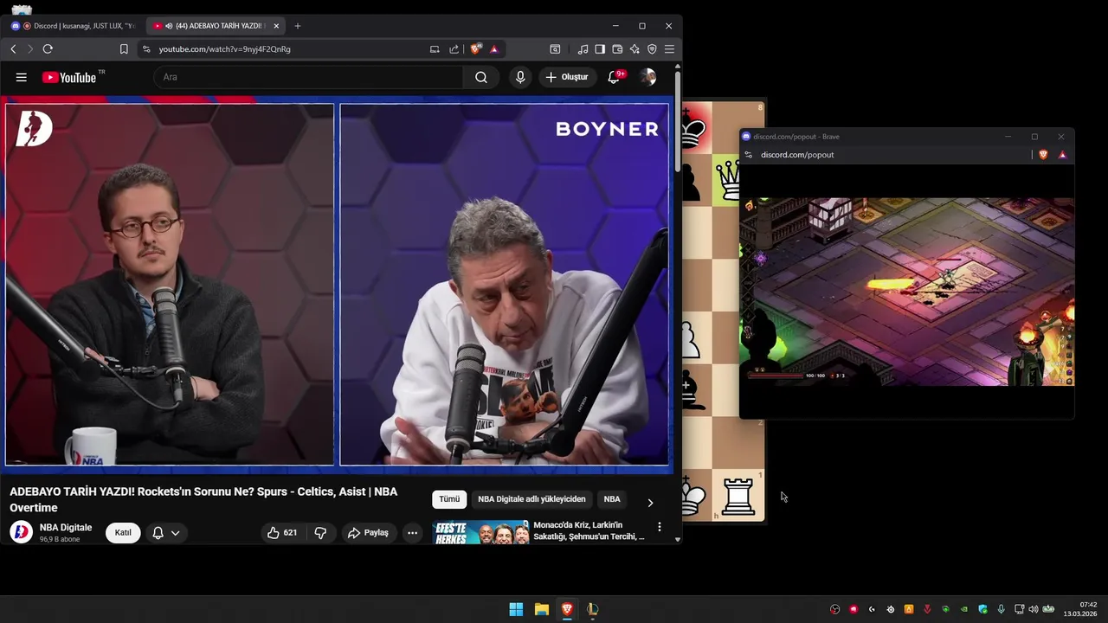This screenshot has height=623, width=1108.
Task: Open a new browser tab
Action: click(x=298, y=26)
